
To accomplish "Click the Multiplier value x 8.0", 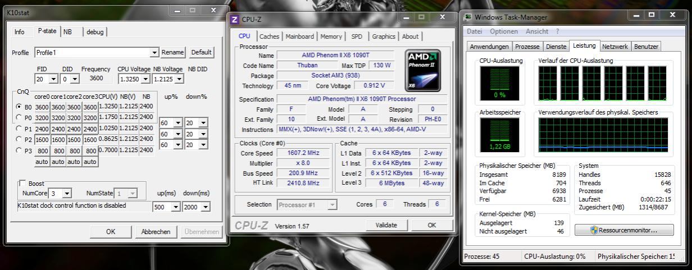I will point(303,163).
